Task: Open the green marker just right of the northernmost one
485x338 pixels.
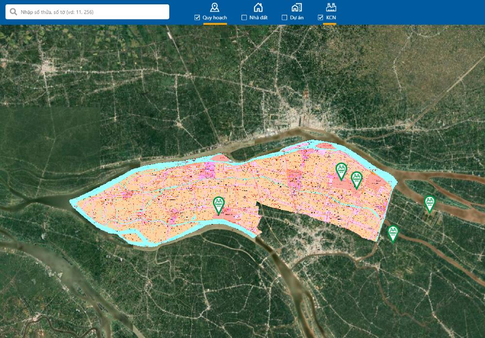Action: 356,179
